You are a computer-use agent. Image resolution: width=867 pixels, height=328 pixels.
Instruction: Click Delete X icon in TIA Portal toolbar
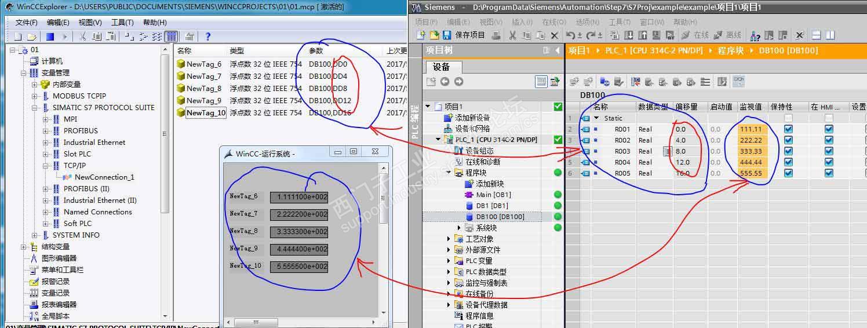coord(554,35)
